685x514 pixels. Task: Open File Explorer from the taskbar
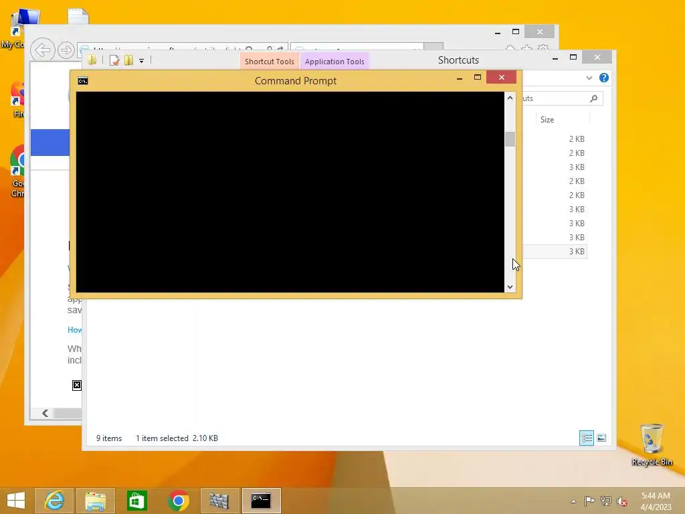[x=95, y=501]
